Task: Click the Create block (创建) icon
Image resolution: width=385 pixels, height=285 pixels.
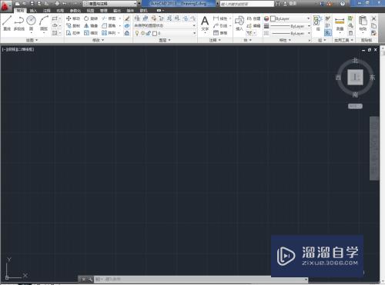Action: pos(253,18)
